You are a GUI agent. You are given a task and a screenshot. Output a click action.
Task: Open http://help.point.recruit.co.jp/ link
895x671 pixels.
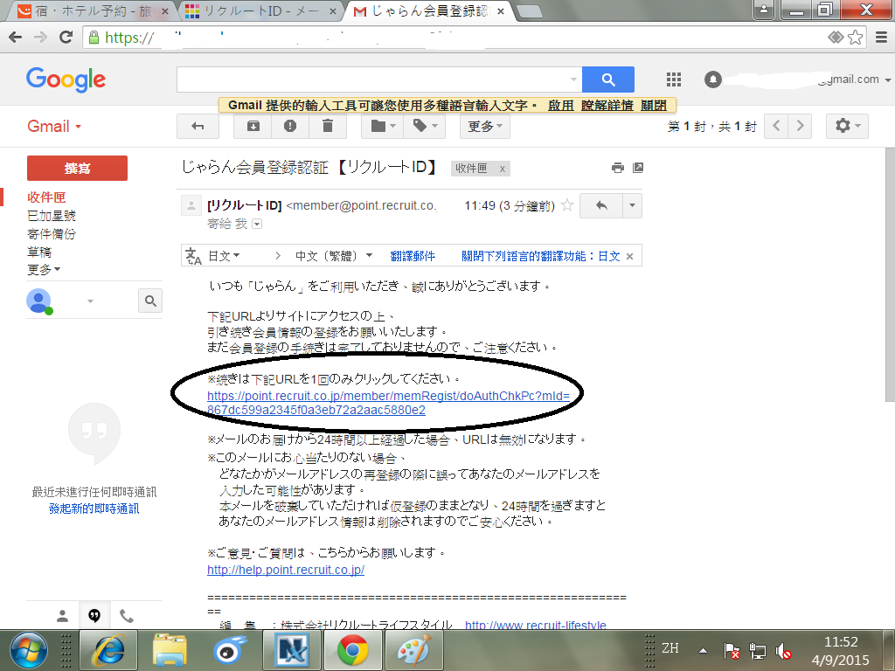[x=286, y=570]
